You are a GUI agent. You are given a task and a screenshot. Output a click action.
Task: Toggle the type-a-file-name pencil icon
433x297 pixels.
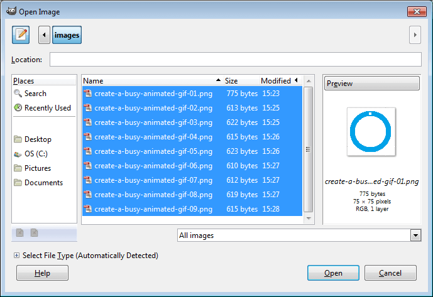(21, 35)
